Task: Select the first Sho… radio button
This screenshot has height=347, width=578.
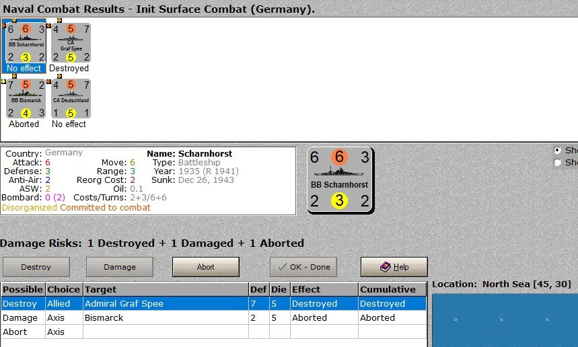Action: coord(557,150)
